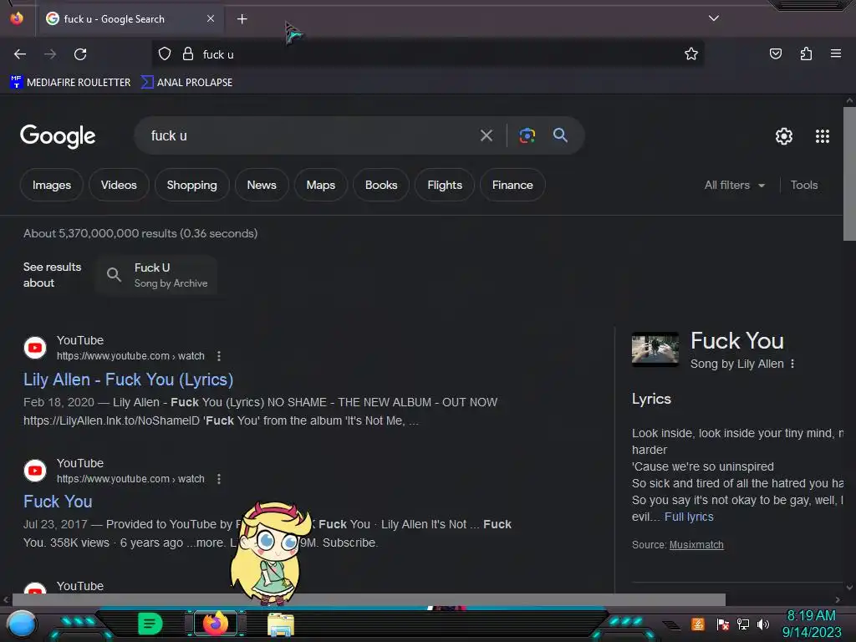Viewport: 856px width, 642px height.
Task: Search by image with the Lens icon
Action: pos(527,135)
